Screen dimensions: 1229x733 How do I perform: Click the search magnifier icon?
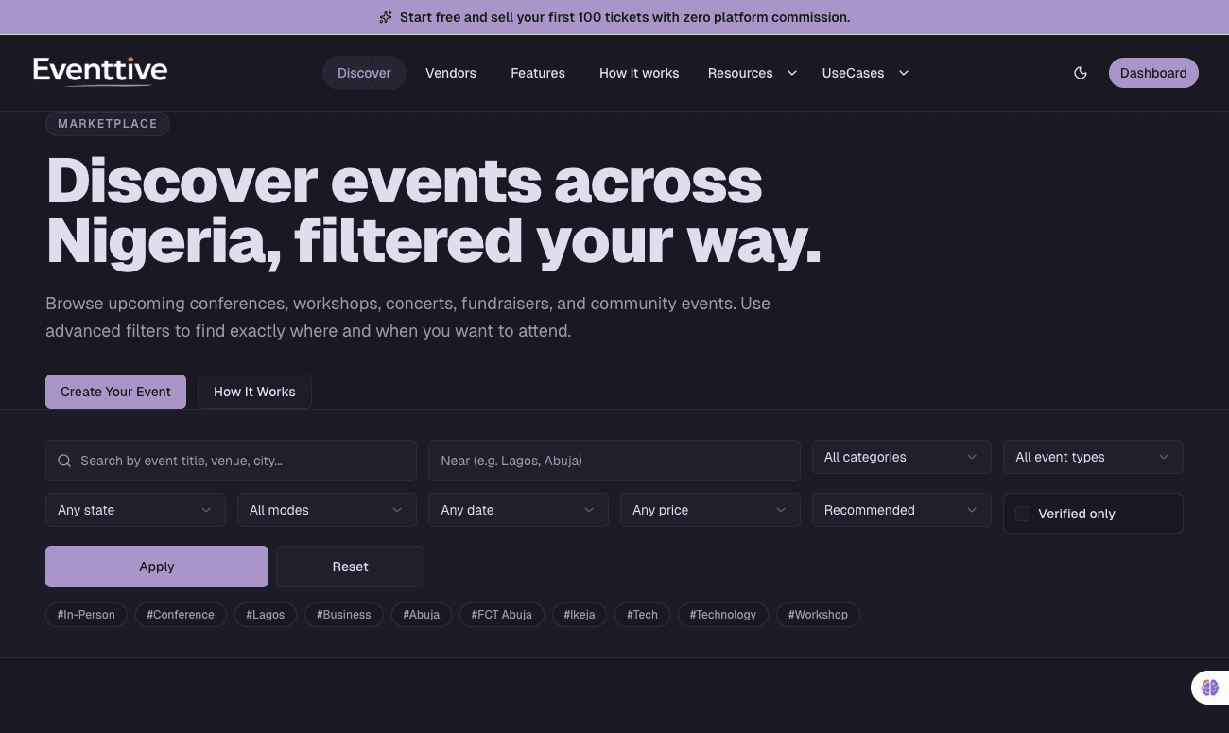coord(64,461)
